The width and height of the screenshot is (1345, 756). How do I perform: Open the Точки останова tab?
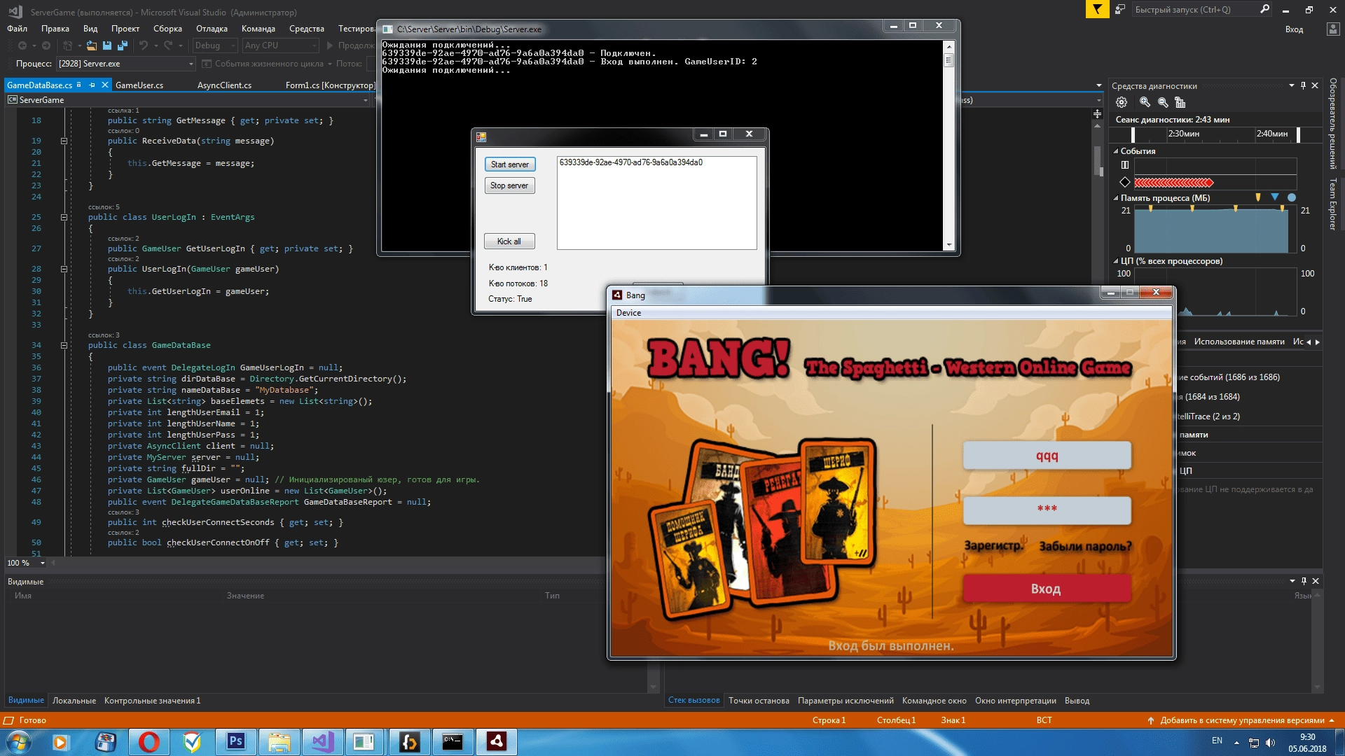(x=759, y=701)
